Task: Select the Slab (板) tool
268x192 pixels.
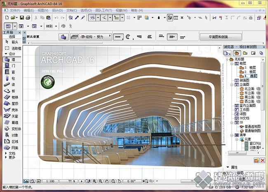Action: (x=12, y=91)
